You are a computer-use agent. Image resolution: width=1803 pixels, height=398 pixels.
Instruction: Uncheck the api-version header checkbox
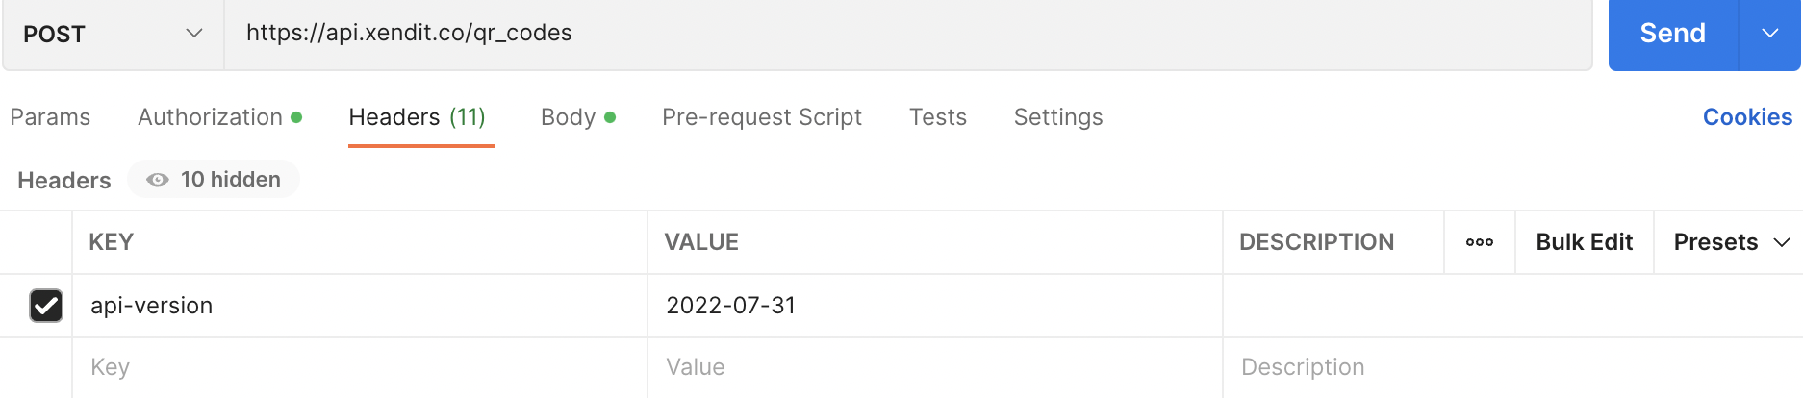[46, 306]
